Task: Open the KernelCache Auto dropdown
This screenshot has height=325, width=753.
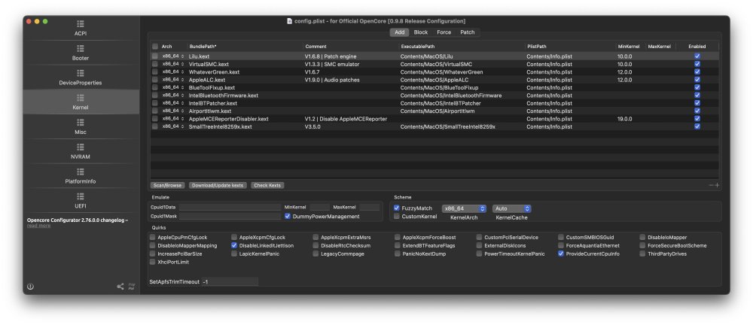Action: pyautogui.click(x=511, y=209)
